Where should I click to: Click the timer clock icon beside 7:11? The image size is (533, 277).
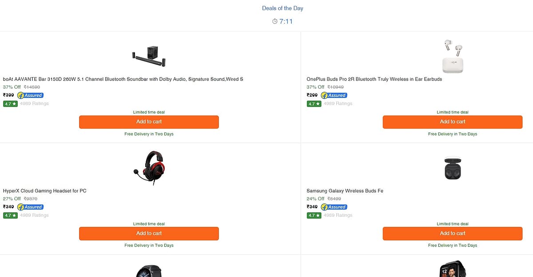coord(275,21)
